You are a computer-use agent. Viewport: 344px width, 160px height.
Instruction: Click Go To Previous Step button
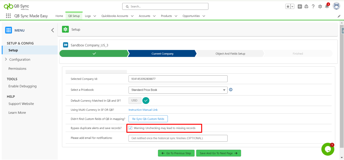[x=176, y=153]
